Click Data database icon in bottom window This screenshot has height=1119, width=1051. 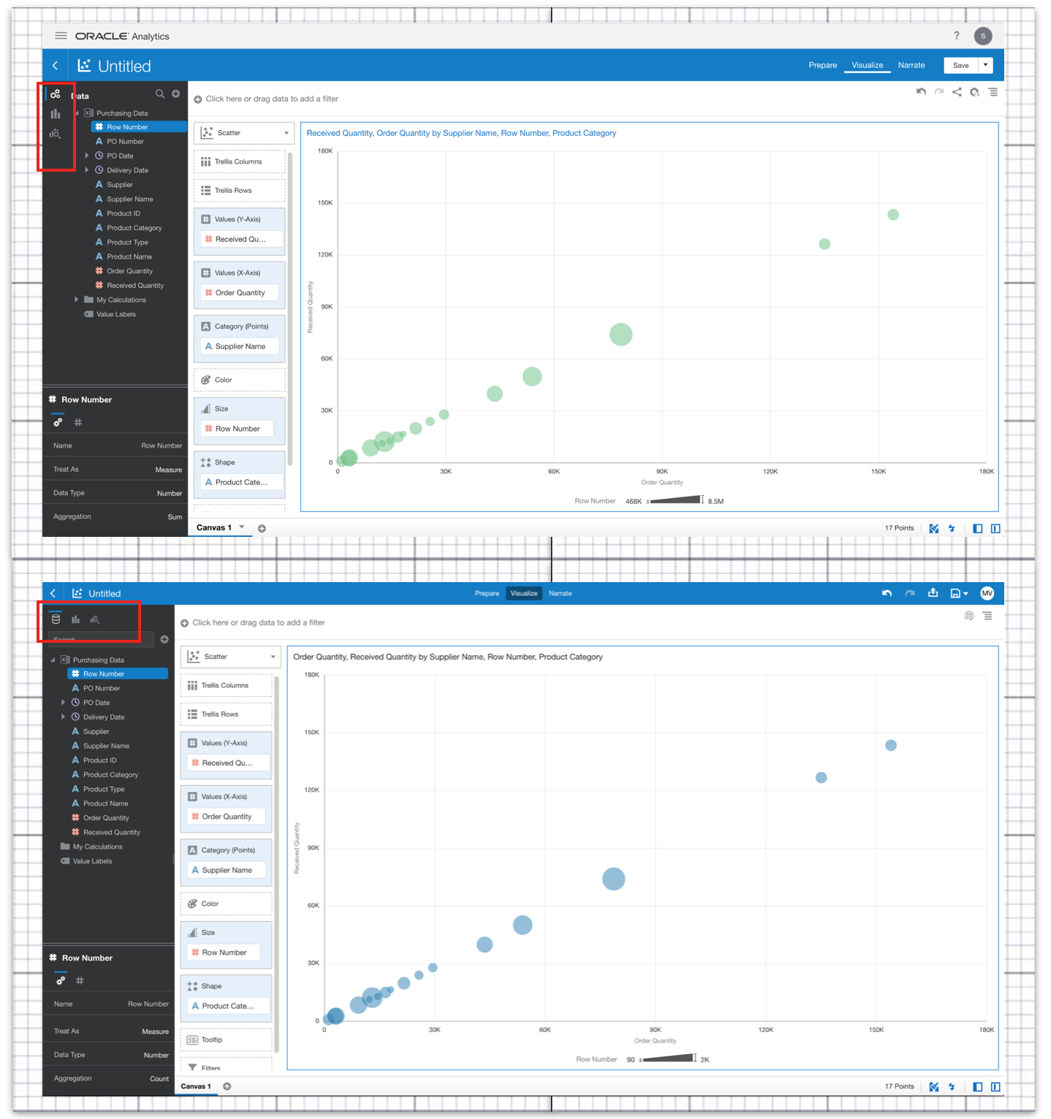tap(56, 619)
